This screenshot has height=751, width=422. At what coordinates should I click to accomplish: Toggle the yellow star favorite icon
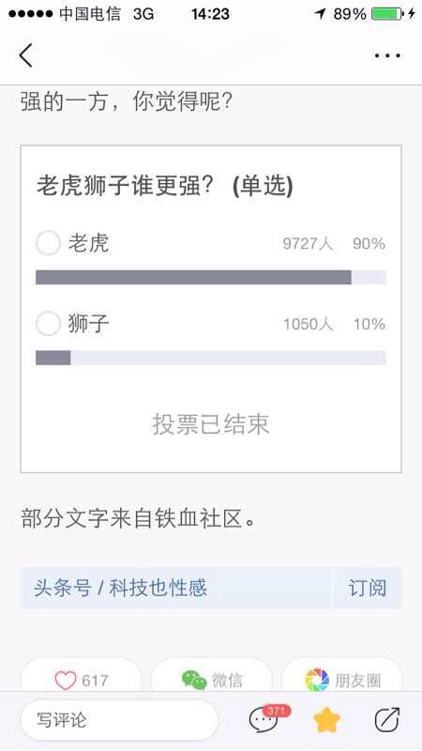click(326, 720)
